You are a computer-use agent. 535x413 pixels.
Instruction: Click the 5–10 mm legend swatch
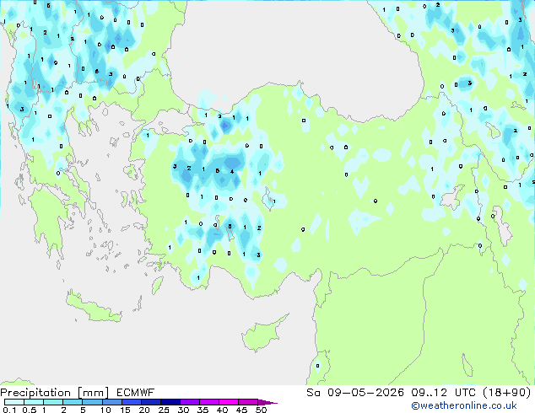(x=92, y=402)
